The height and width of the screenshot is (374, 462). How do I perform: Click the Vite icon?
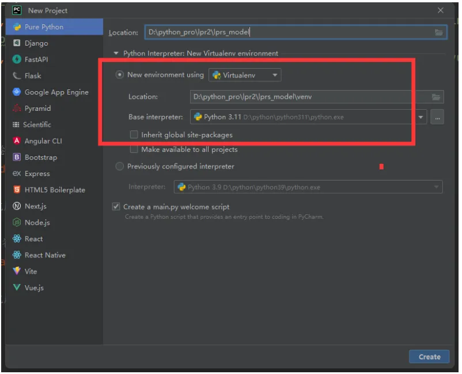tap(17, 271)
